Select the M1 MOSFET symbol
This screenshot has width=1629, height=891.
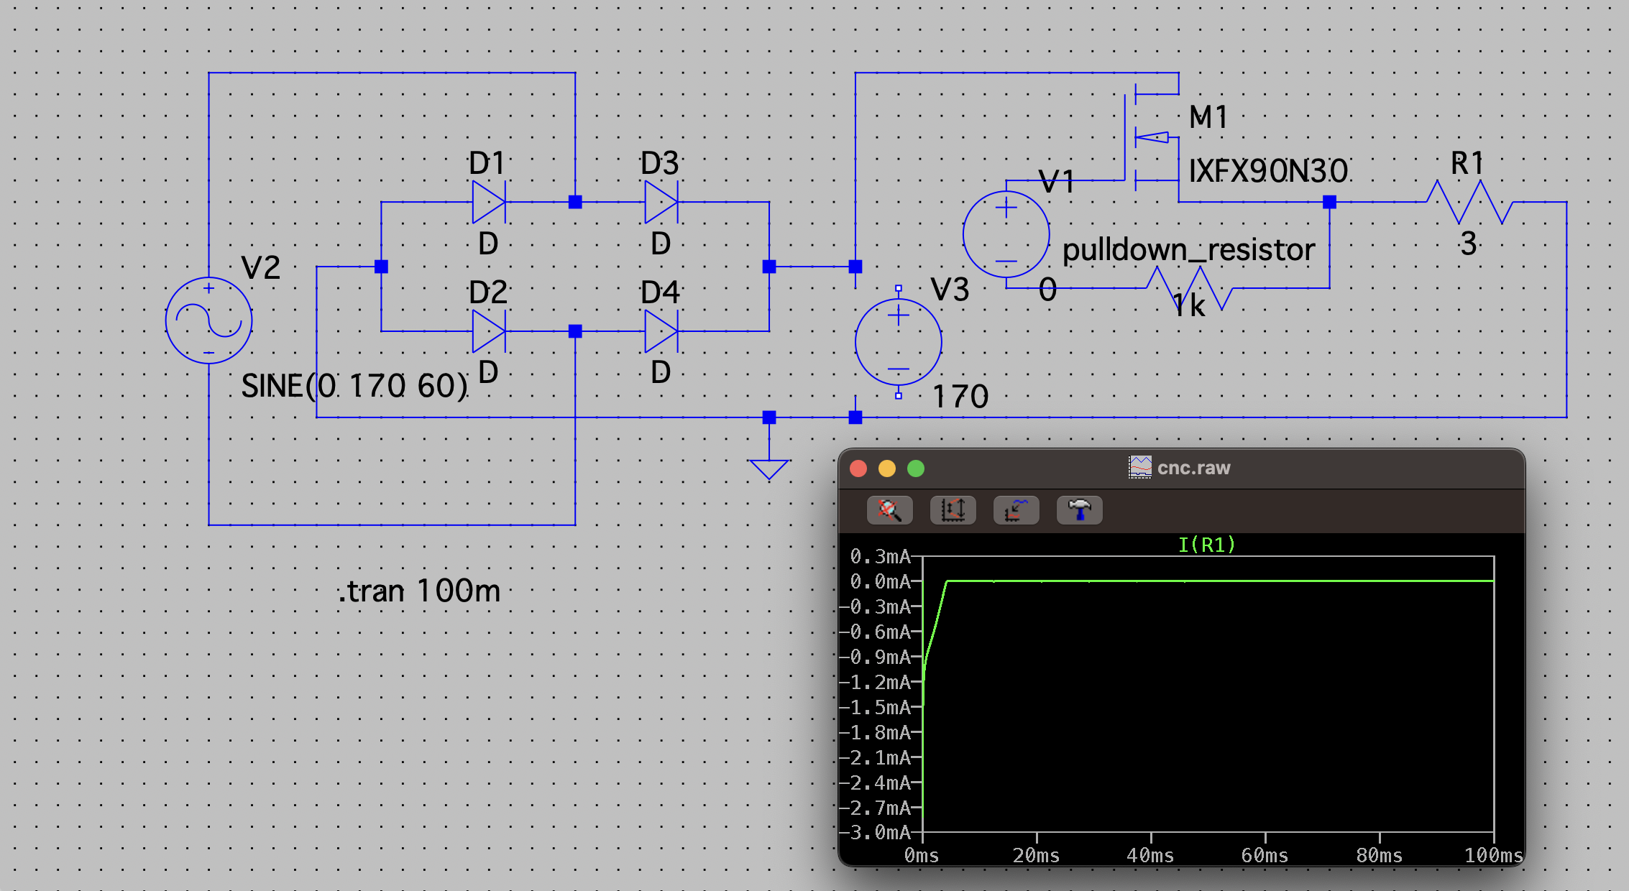coord(1153,137)
